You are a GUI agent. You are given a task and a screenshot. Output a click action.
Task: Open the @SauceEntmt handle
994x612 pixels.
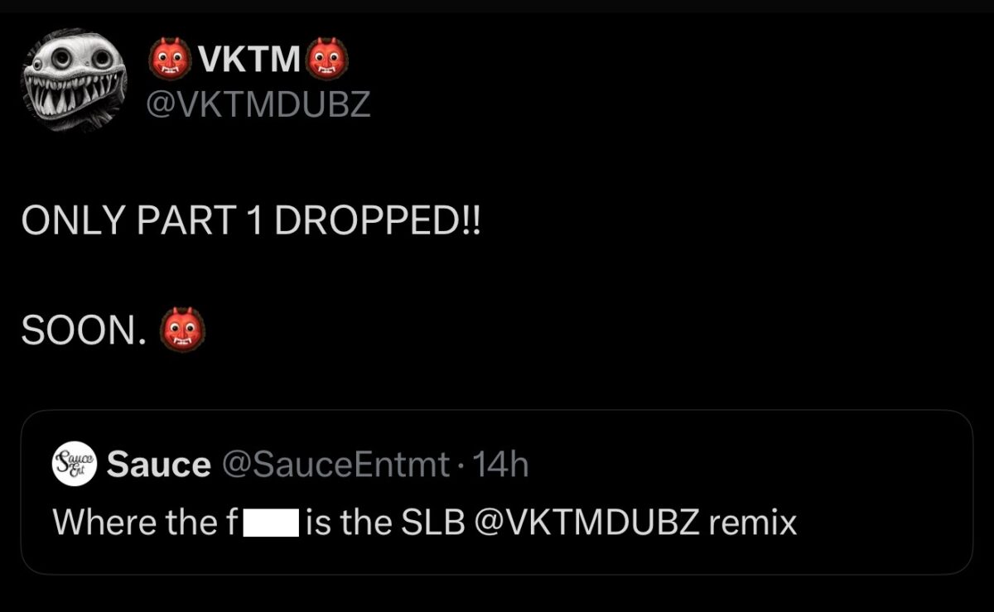pos(335,465)
